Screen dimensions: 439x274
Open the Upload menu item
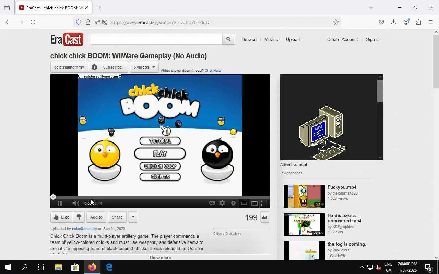pos(293,39)
